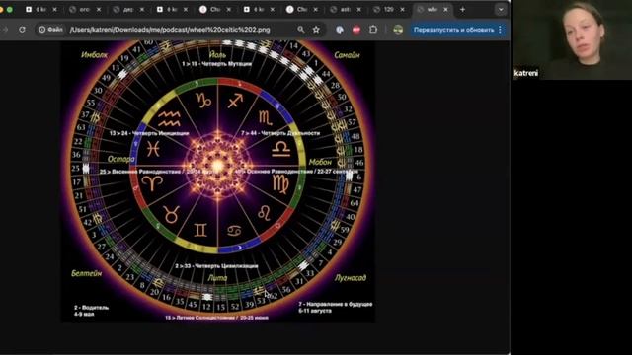632x355 pixels.
Task: Click the 'Файл' site info chip
Action: click(x=50, y=30)
